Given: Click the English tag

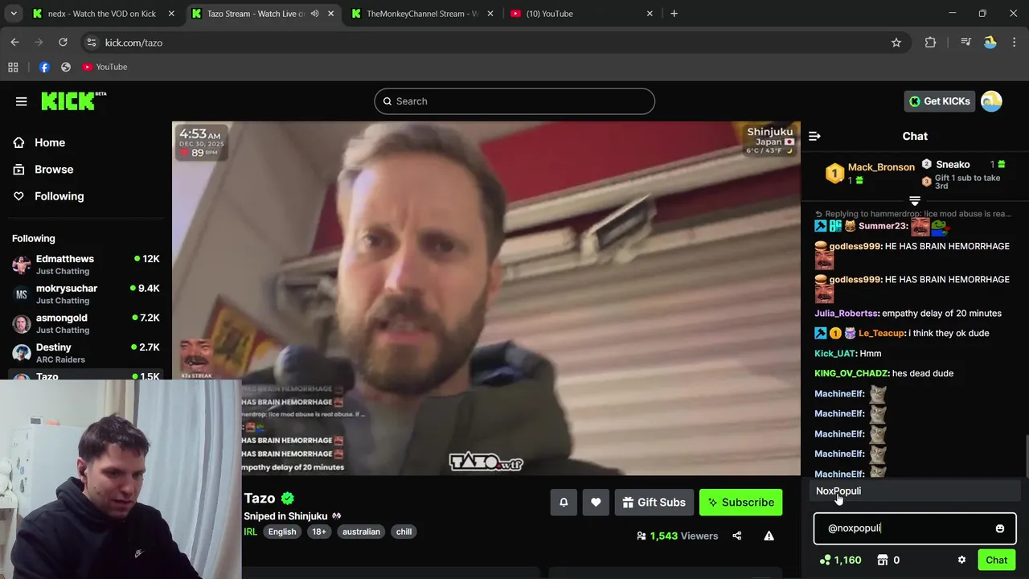Looking at the screenshot, I should coord(282,532).
